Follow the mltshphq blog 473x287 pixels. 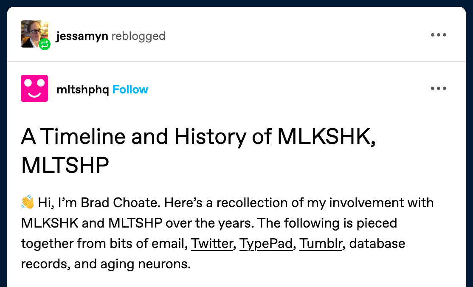130,90
